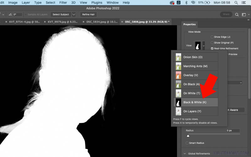This screenshot has width=251, height=157.
Task: Open the battery status showing 51%
Action: pyautogui.click(x=204, y=3)
